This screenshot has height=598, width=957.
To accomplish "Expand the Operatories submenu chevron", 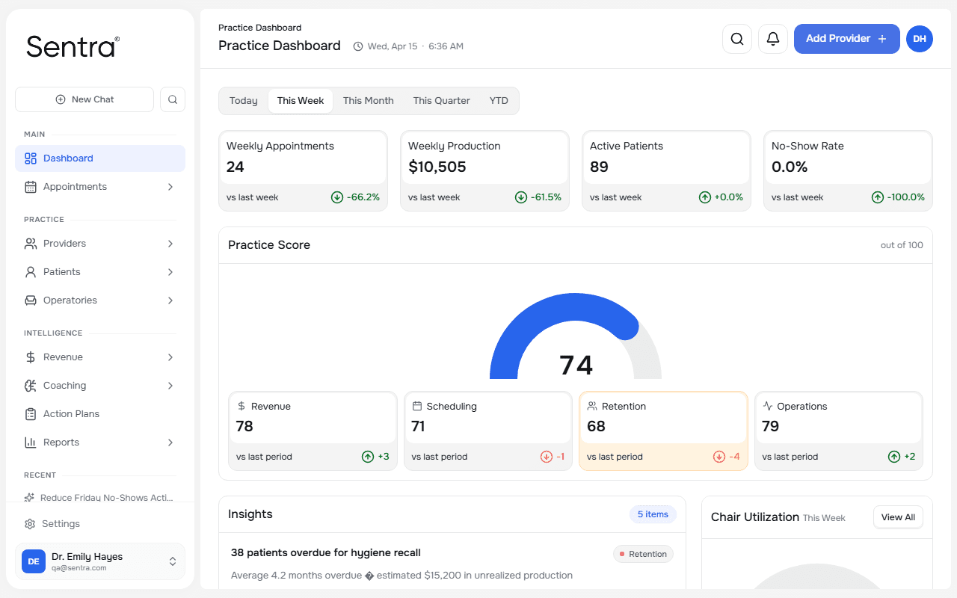I will (x=170, y=300).
